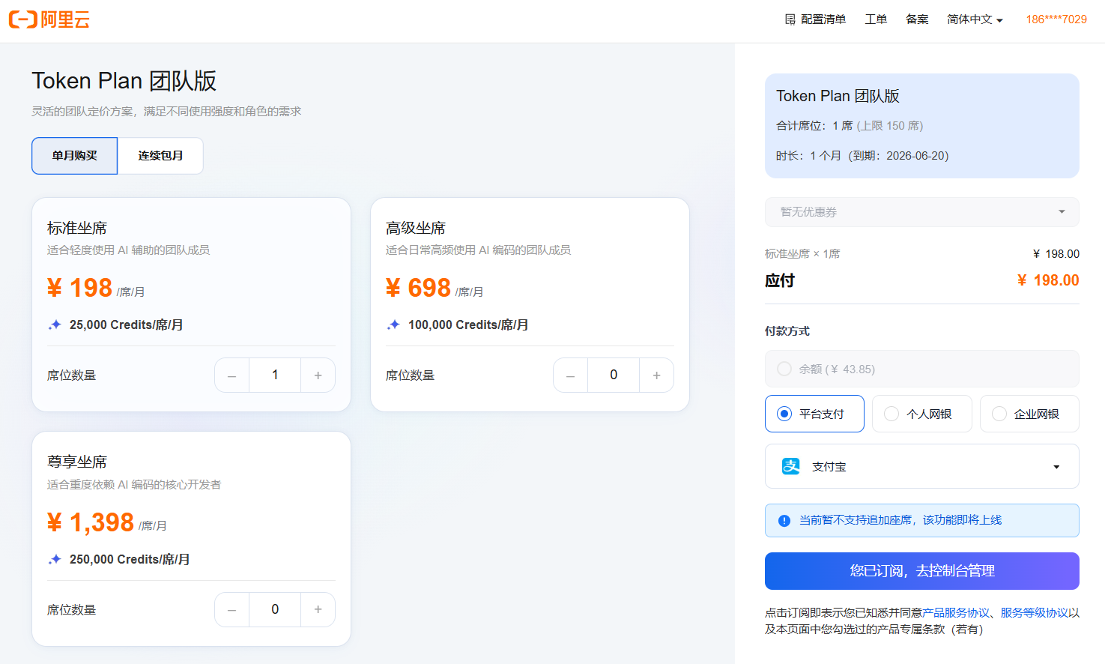The width and height of the screenshot is (1105, 664).
Task: Open the 暂无优惠券 coupon dropdown
Action: pos(922,212)
